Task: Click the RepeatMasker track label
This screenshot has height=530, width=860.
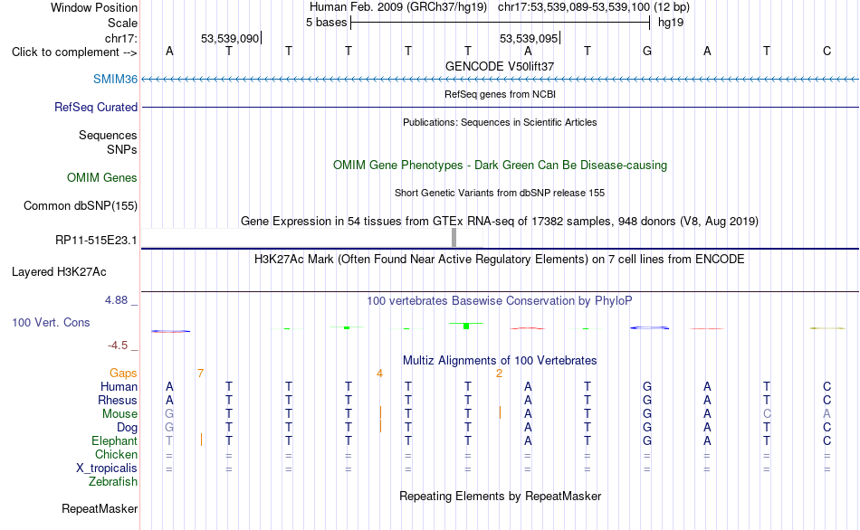Action: coord(100,508)
